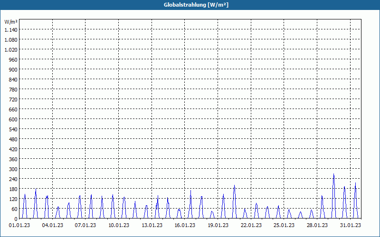The width and height of the screenshot is (380, 237).
Task: Select the y-axis value '60'
Action: [x=15, y=209]
